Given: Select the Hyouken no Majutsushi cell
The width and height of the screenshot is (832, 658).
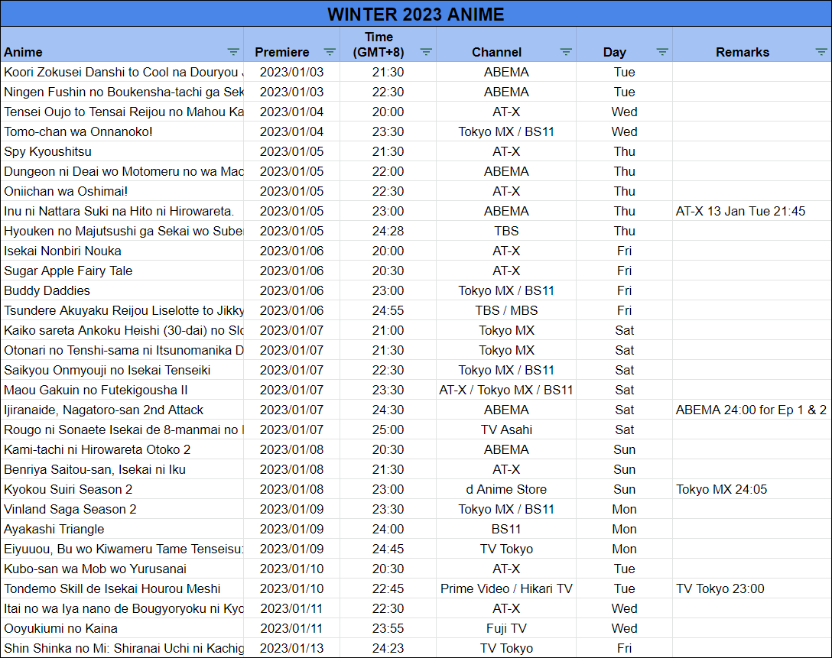Looking at the screenshot, I should point(122,231).
